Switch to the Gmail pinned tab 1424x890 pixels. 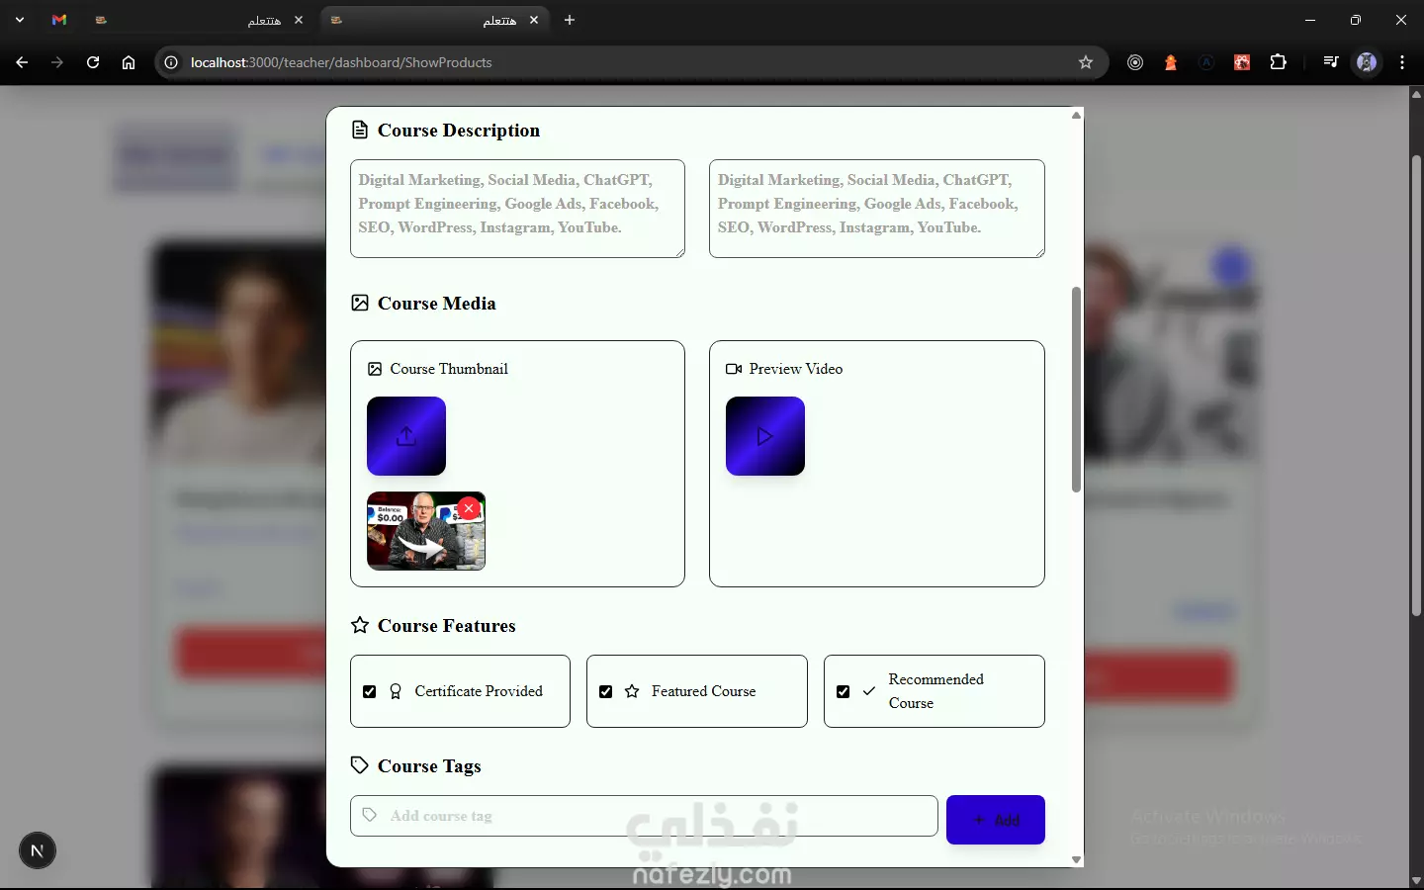click(59, 20)
